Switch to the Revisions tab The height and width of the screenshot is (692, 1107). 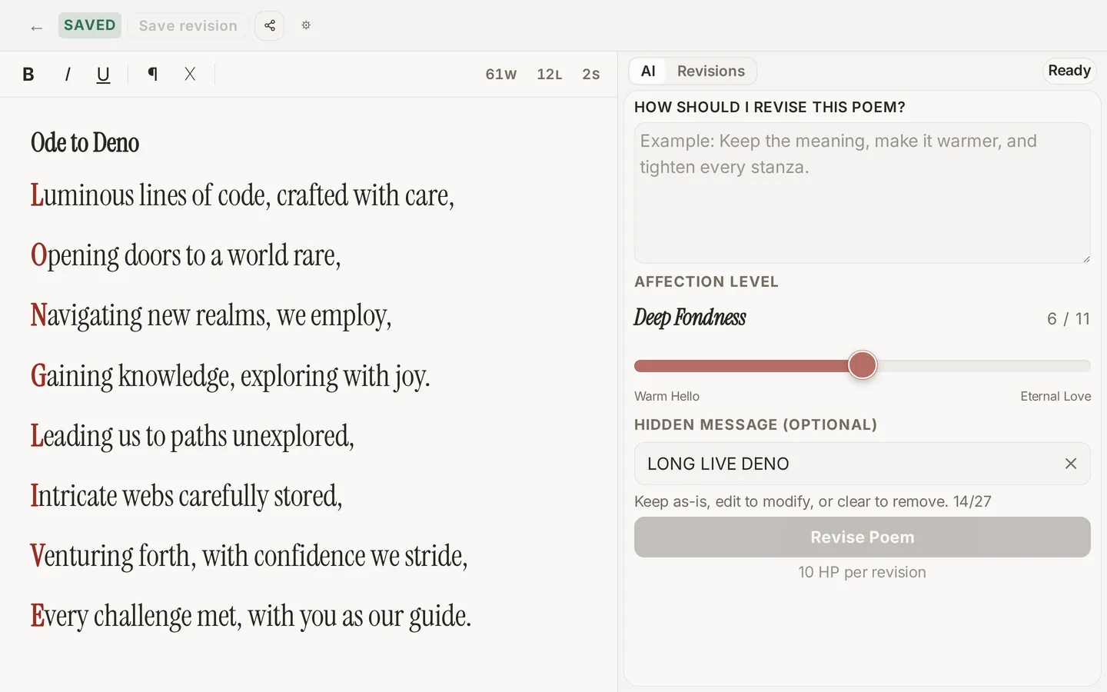click(711, 72)
